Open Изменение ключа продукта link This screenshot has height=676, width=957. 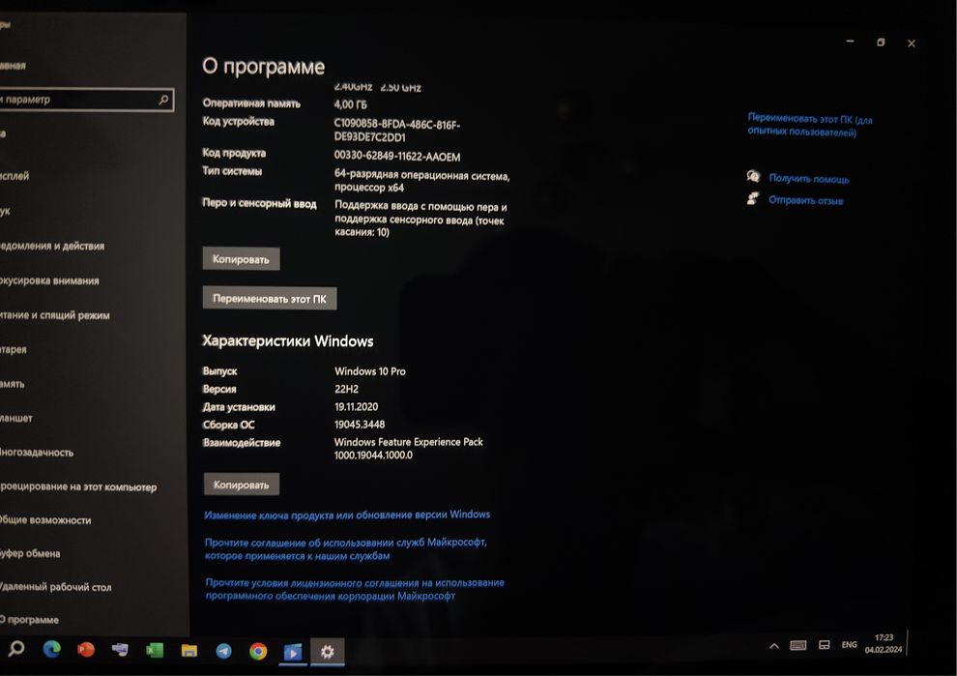pyautogui.click(x=347, y=514)
